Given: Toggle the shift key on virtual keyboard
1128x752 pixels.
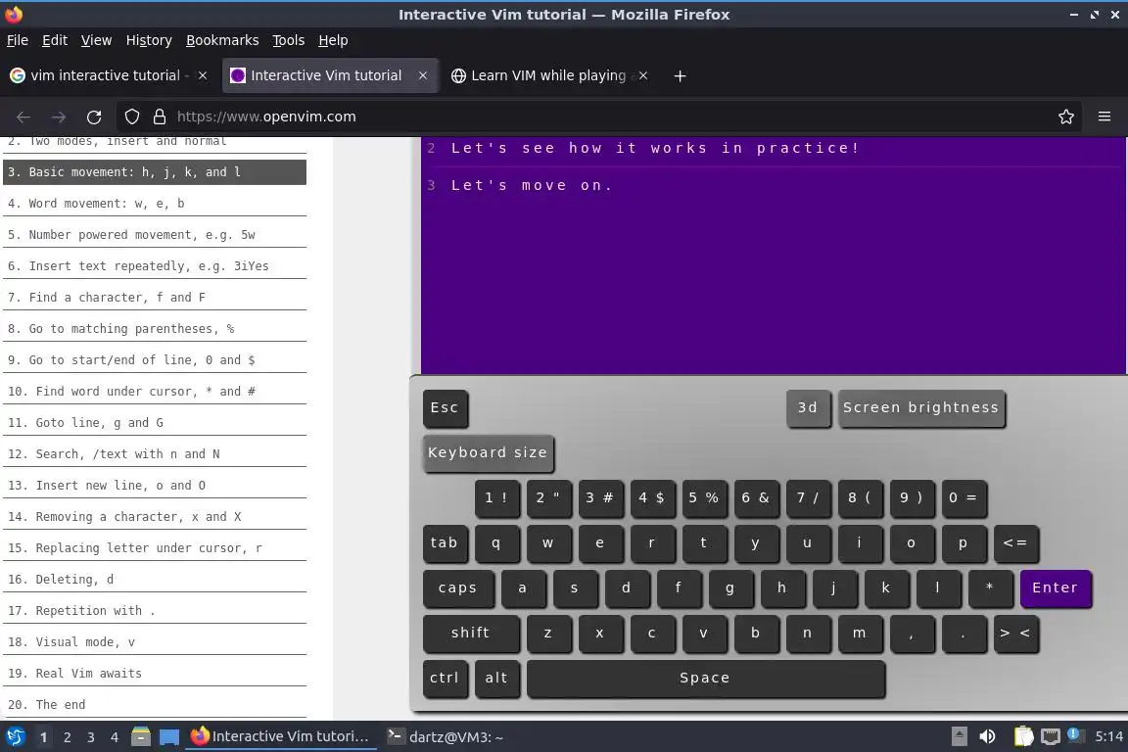Looking at the screenshot, I should [x=470, y=634].
